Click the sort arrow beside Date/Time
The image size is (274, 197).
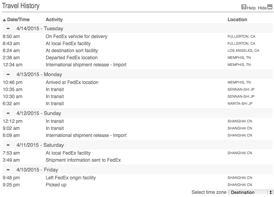(x=4, y=20)
